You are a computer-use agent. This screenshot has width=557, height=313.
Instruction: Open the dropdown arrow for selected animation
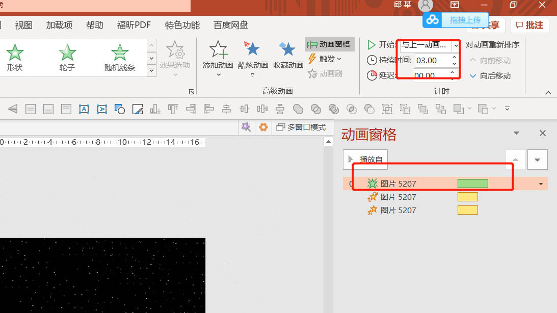[x=541, y=184]
